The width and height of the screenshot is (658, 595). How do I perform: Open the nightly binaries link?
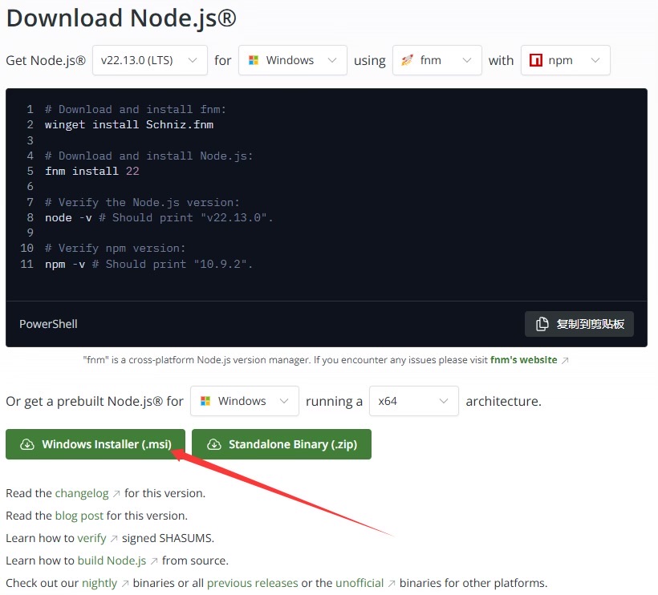coord(100,583)
